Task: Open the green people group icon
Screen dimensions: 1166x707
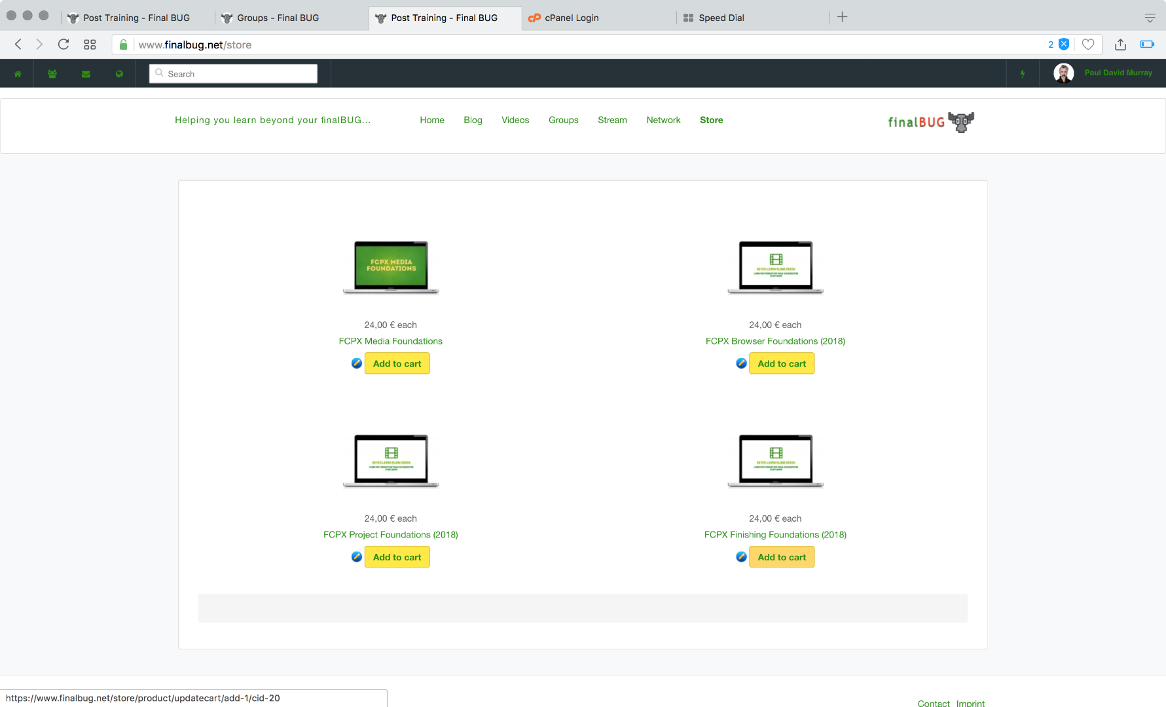Action: pos(52,74)
